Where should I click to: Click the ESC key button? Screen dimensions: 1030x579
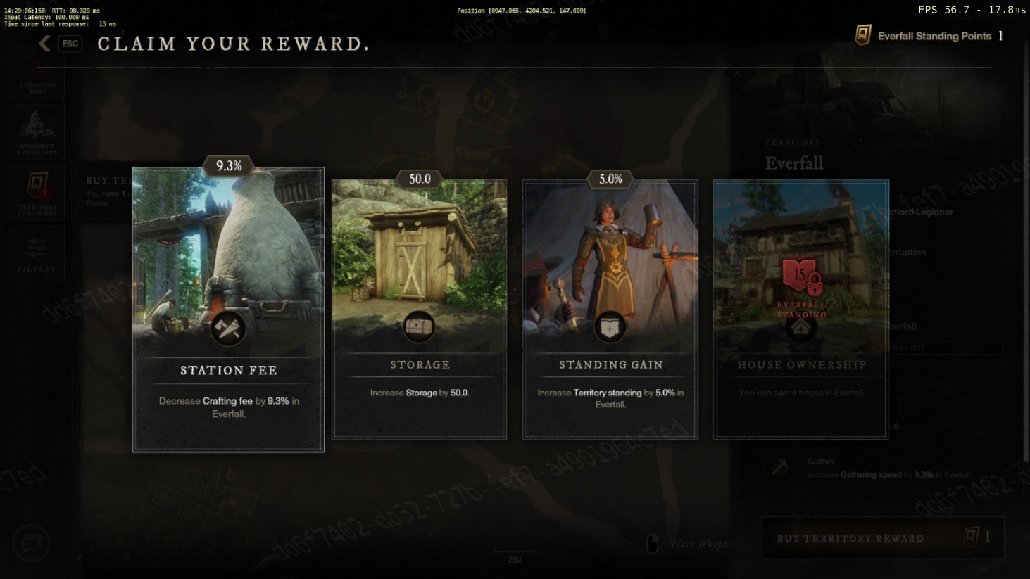[70, 44]
